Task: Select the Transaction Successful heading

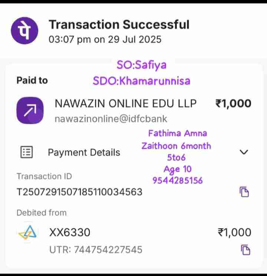Action: 119,24
